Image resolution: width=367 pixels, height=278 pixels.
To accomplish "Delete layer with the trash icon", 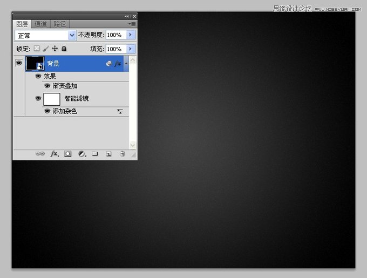I will (123, 154).
